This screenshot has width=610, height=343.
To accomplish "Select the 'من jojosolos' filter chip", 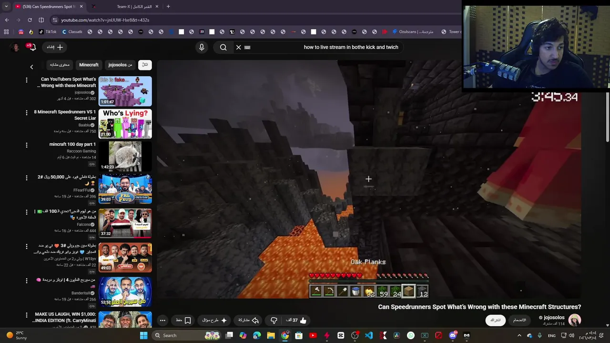I will 120,65.
